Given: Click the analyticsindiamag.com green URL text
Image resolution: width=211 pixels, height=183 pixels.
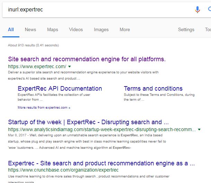Looking at the screenshot, I should pos(102,130).
